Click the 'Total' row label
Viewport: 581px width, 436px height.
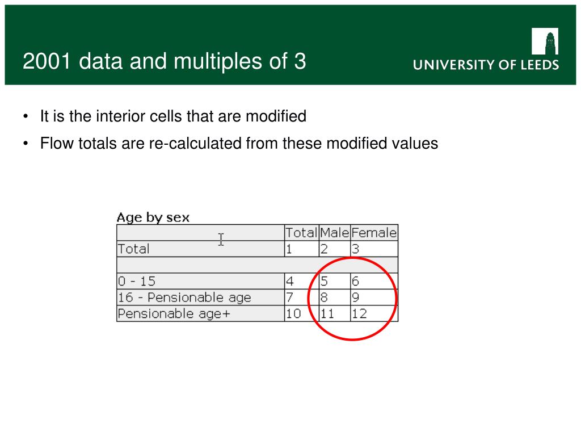pyautogui.click(x=200, y=249)
